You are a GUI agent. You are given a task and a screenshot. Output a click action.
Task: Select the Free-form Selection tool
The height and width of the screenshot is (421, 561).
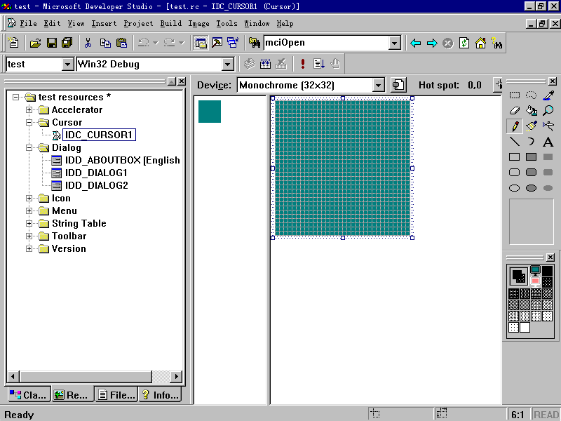coord(531,95)
